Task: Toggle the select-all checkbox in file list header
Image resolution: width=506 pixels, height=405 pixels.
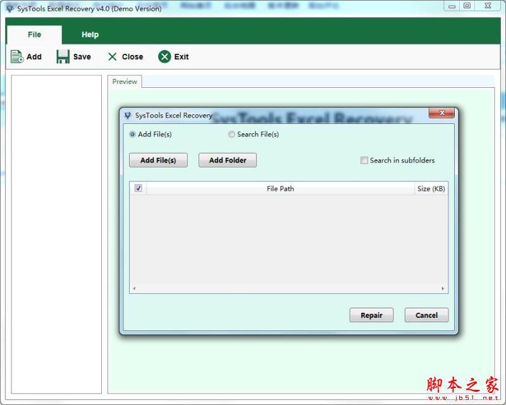Action: 137,188
